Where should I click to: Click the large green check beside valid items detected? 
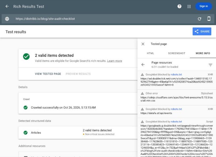26,57
